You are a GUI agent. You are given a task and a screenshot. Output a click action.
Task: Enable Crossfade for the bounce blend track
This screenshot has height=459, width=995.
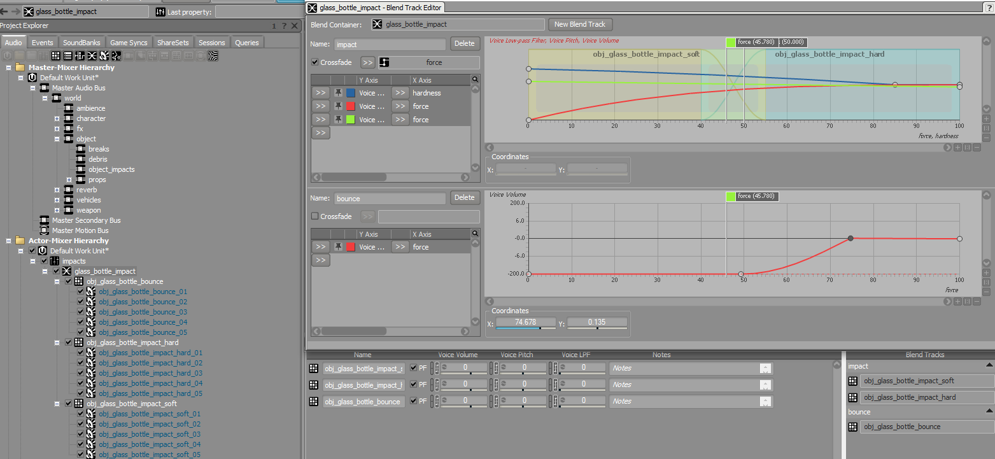pyautogui.click(x=315, y=216)
